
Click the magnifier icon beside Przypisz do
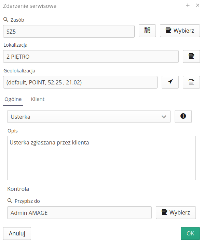10,201
